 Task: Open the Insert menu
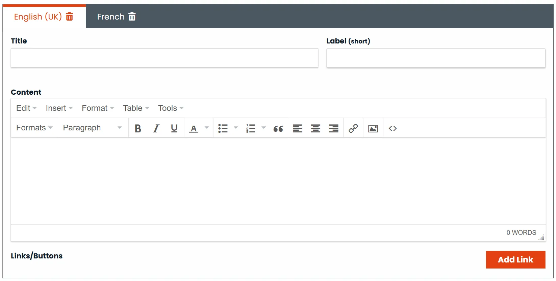point(59,108)
